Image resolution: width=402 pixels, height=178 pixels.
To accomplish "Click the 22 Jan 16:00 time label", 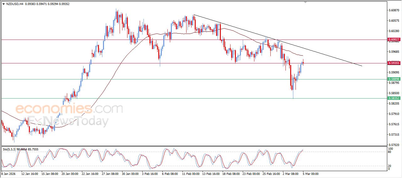I will coord(90,173).
